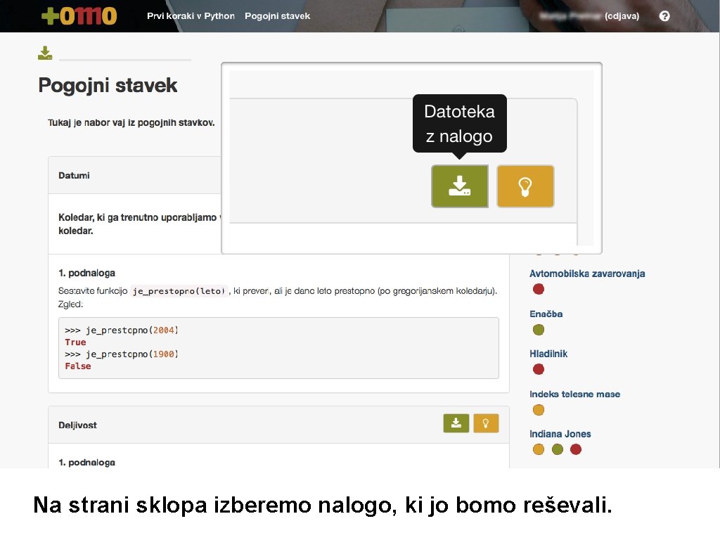Click the 'Tukaj je nabor vaj' description text
Image resolution: width=720 pixels, height=540 pixels.
pos(131,122)
